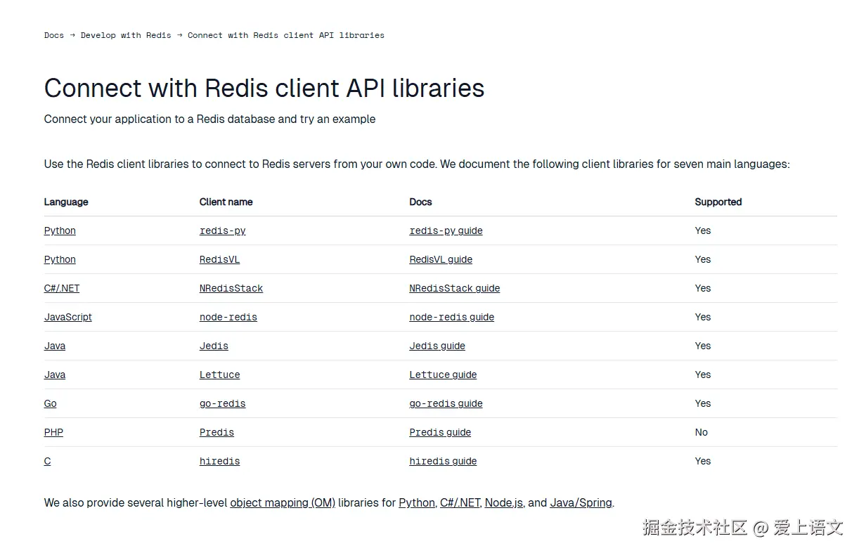This screenshot has height=553, width=859.
Task: Open the Predis guide link
Action: tap(441, 432)
